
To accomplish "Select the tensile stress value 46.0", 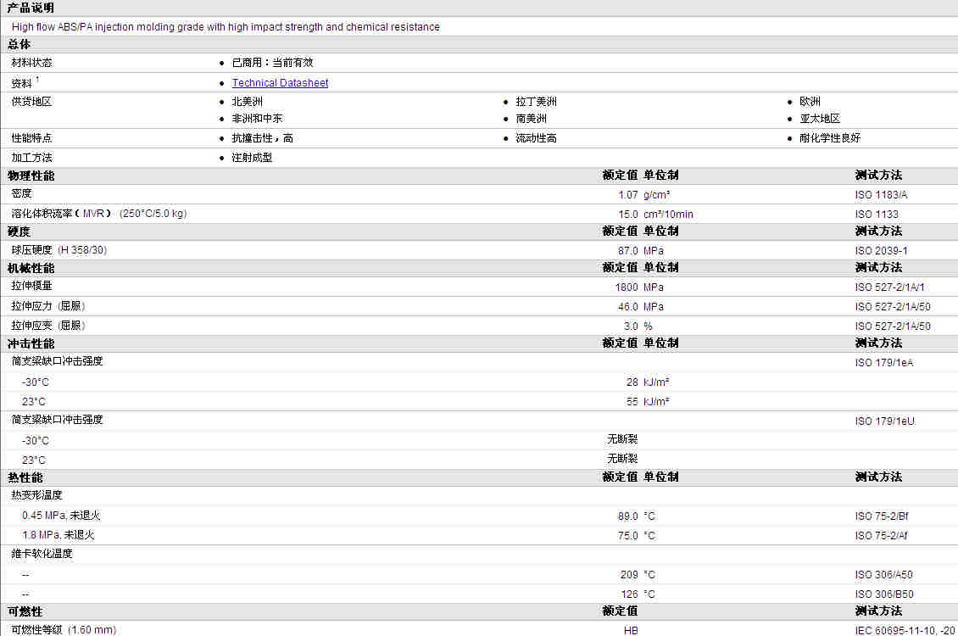I will tap(627, 307).
